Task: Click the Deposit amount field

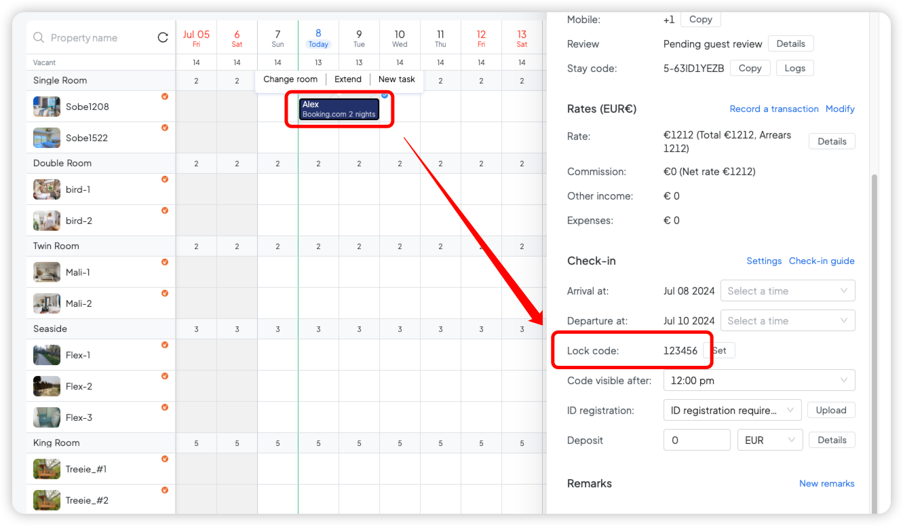Action: coord(697,440)
